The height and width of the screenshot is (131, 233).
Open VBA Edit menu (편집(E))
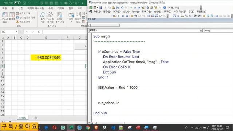tap(107, 12)
